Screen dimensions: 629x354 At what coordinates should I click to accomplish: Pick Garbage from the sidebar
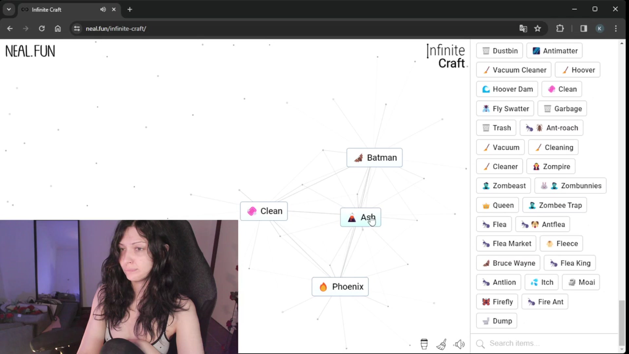[x=562, y=108]
